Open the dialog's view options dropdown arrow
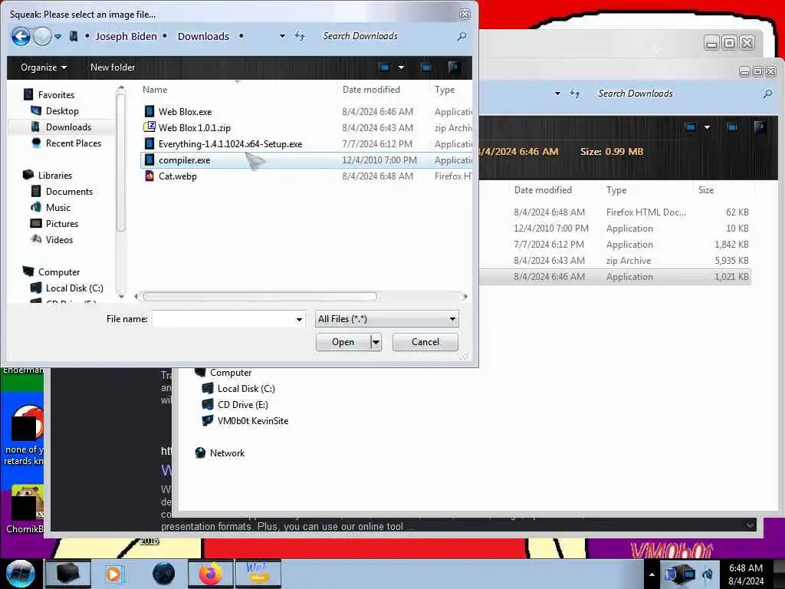The image size is (785, 589). pos(401,67)
